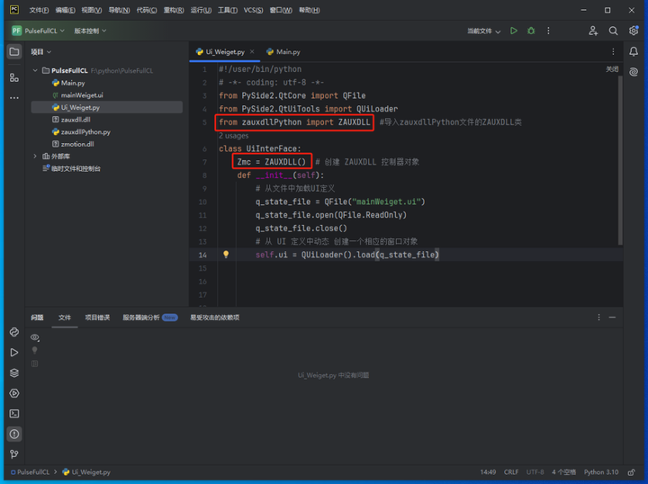Open IDE settings gear

(x=633, y=31)
